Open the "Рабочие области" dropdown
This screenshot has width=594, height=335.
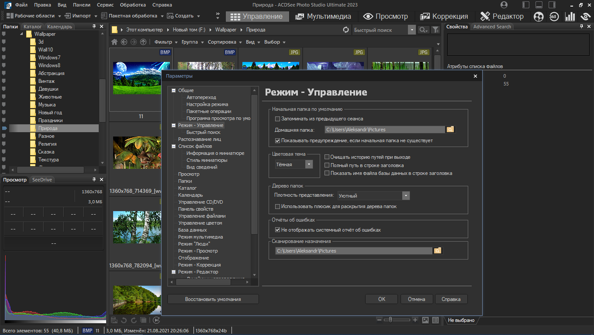coord(34,16)
